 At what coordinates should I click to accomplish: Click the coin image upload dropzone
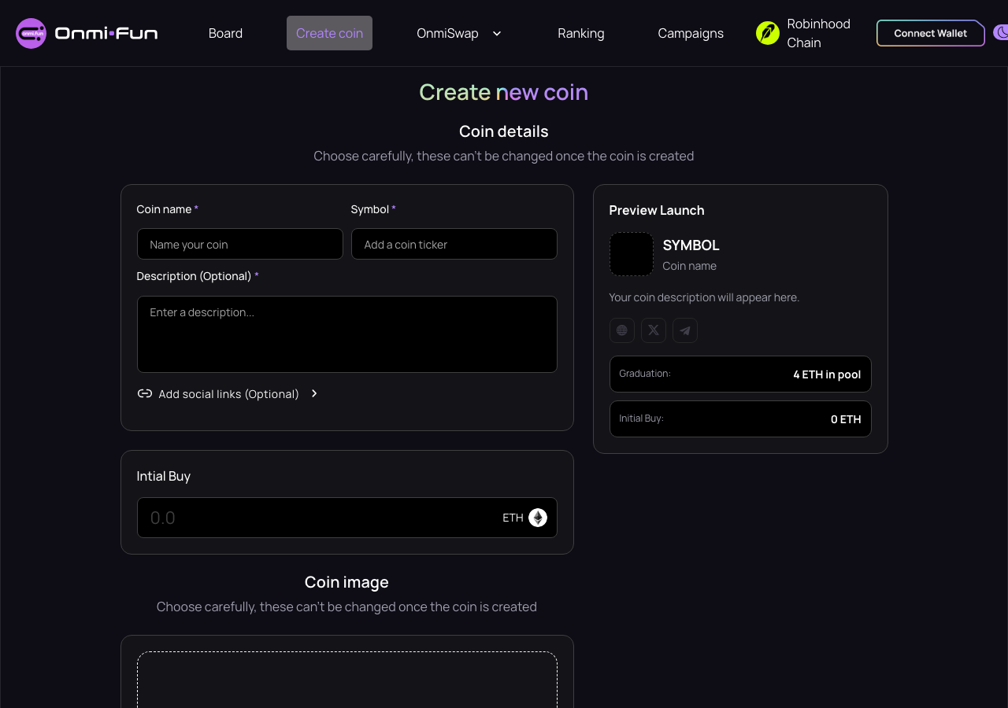(x=347, y=680)
